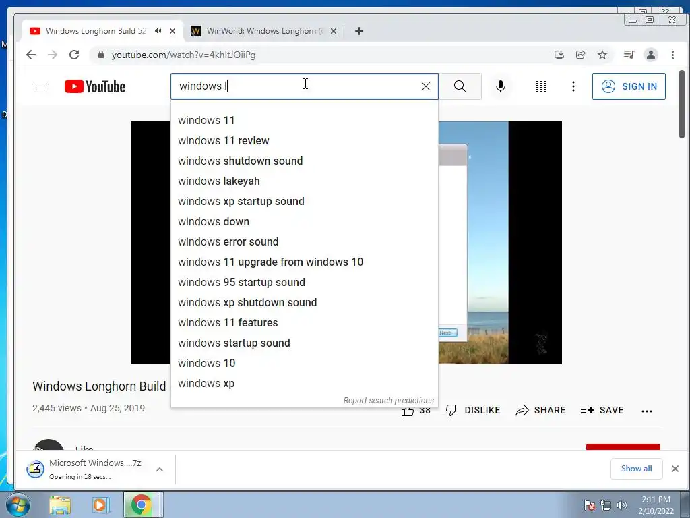
Task: Open the Windows Start menu
Action: pyautogui.click(x=18, y=505)
